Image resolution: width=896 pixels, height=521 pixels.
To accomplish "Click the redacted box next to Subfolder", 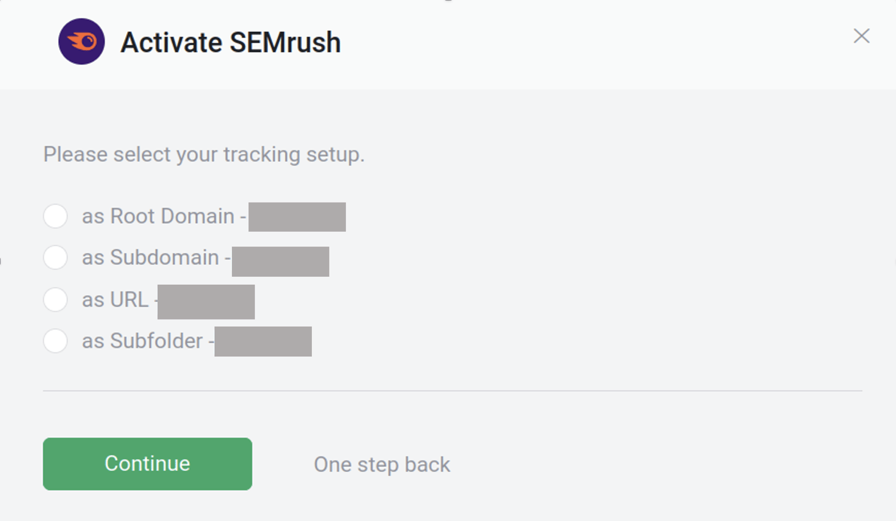I will (x=263, y=342).
